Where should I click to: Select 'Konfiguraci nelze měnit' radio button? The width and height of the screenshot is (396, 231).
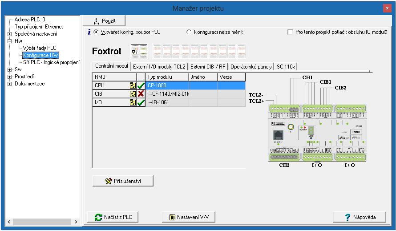189,32
